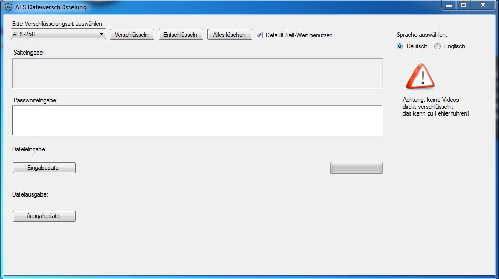Select the Englisch language radio button

(x=438, y=46)
